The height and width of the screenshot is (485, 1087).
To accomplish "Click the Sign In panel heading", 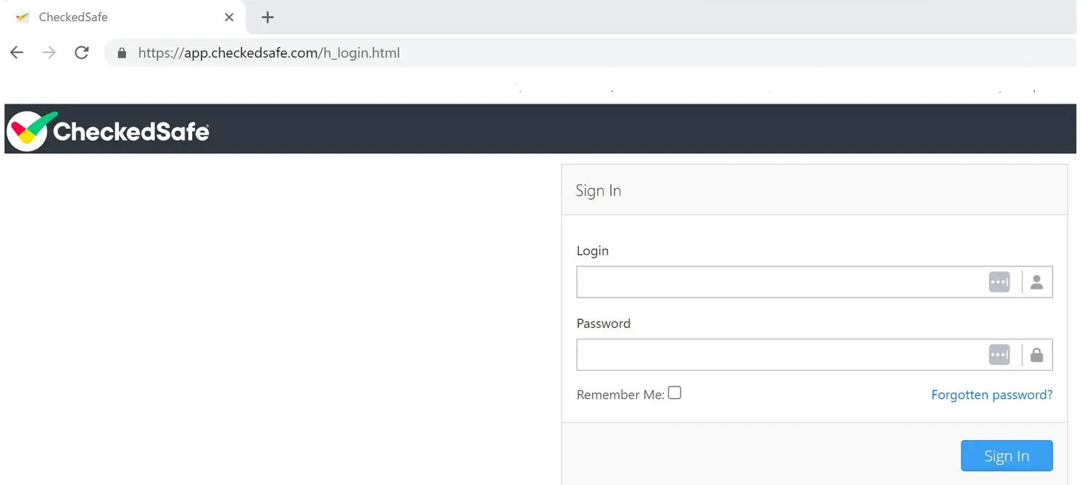I will click(x=598, y=190).
